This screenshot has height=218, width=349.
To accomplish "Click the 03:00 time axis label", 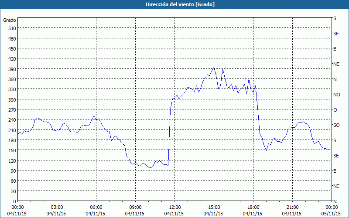I will click(57, 208).
